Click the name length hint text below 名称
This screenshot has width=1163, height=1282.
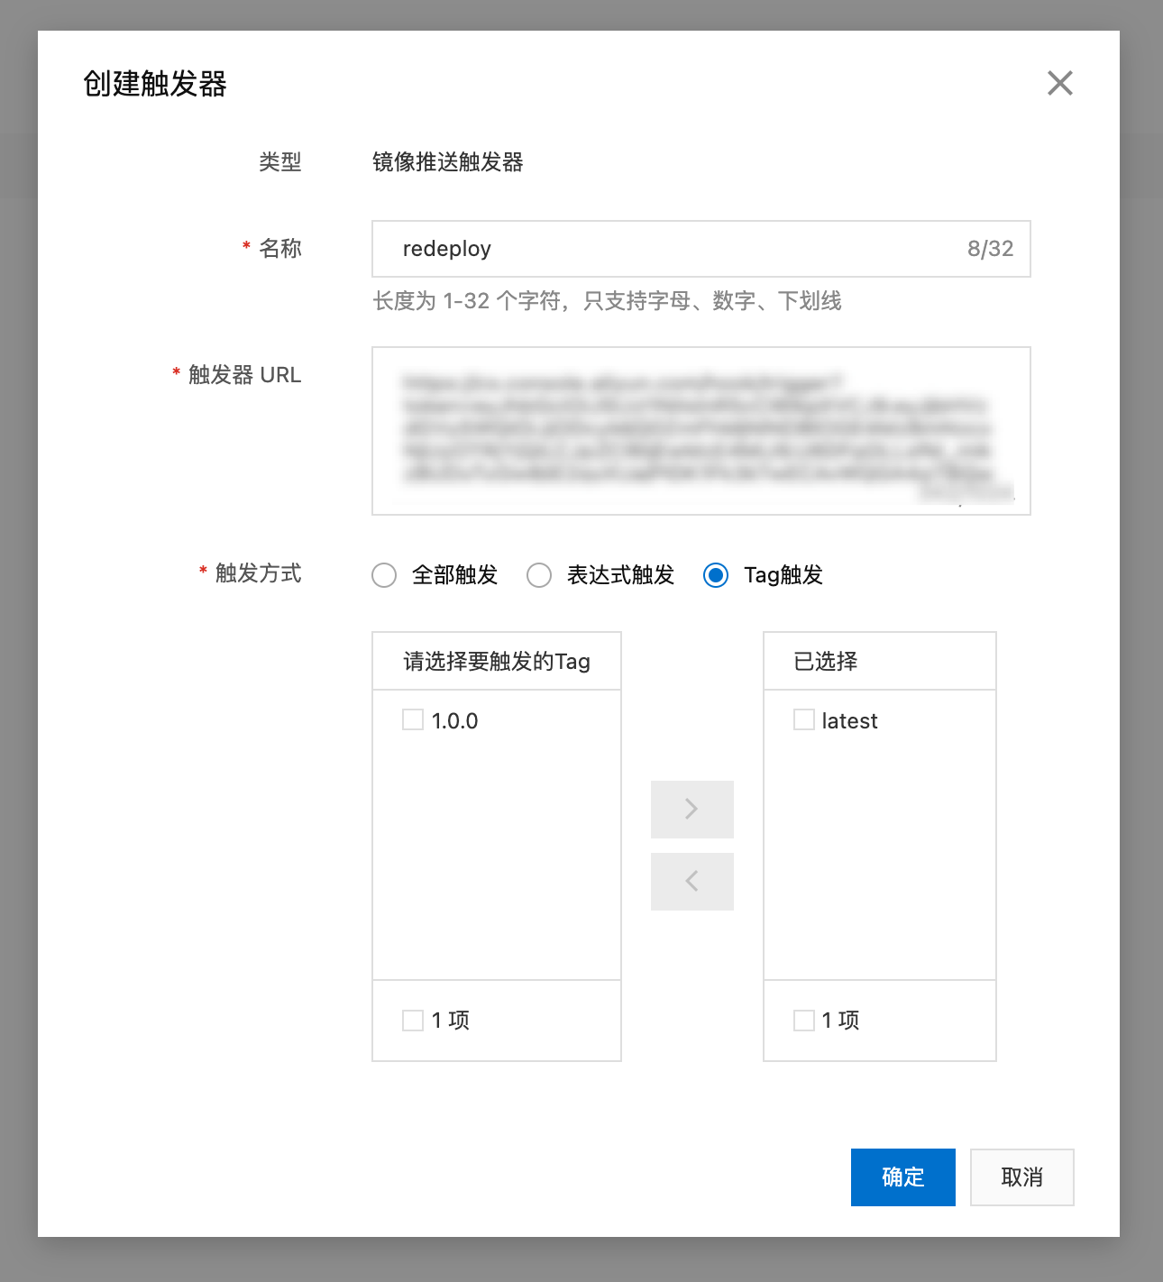607,301
